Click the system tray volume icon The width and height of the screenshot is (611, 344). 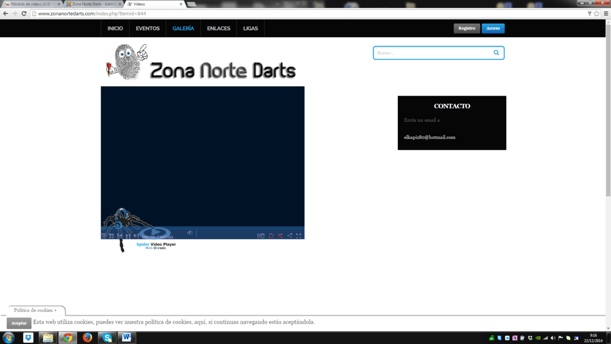pos(553,338)
